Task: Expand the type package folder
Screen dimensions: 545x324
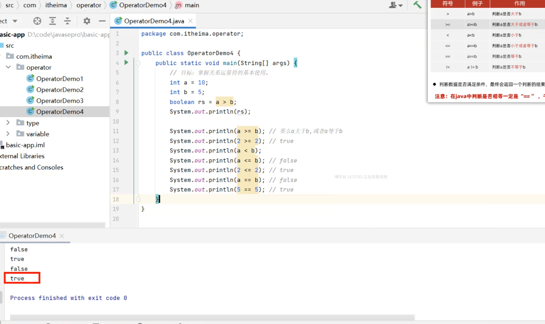Action: 8,123
